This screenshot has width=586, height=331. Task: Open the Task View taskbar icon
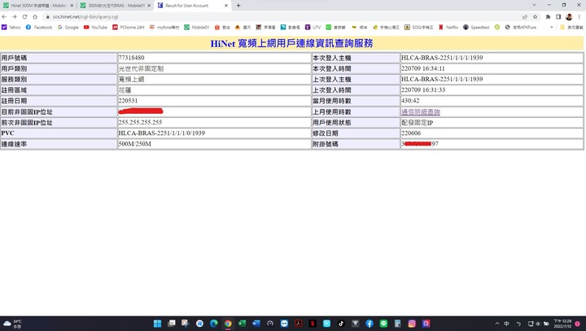(172, 324)
